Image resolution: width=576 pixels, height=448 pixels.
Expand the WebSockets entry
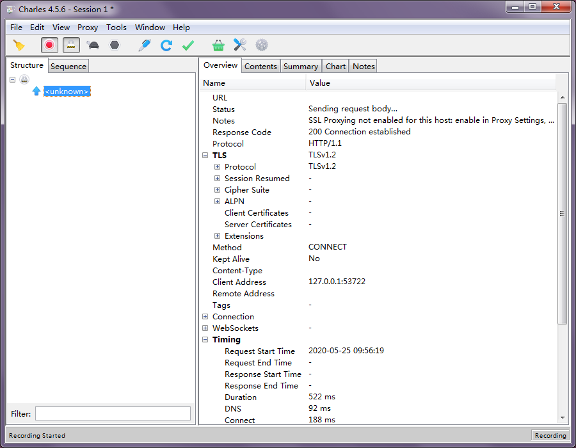tap(205, 328)
